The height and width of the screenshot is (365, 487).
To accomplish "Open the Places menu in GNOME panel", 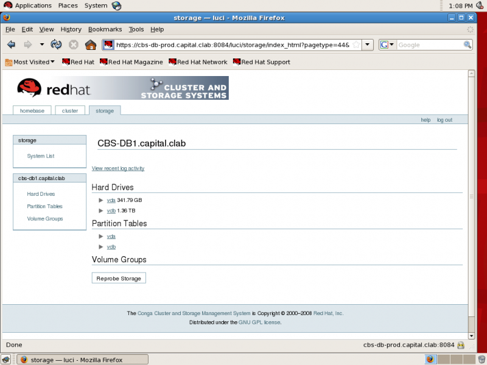I will click(68, 5).
